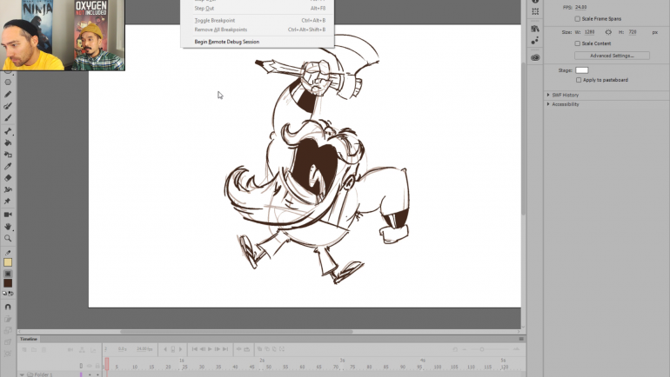This screenshot has height=377, width=670.
Task: Click Remove All Breakpoints menu item
Action: point(221,30)
